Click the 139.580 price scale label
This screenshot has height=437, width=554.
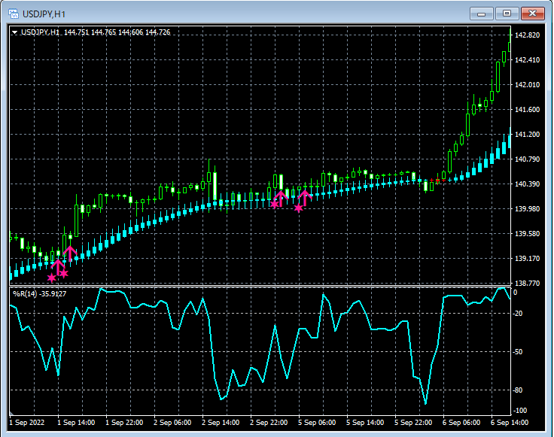527,234
